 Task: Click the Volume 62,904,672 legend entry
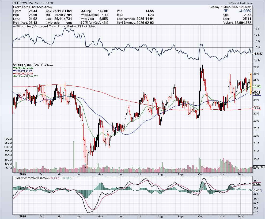click(x=26, y=76)
